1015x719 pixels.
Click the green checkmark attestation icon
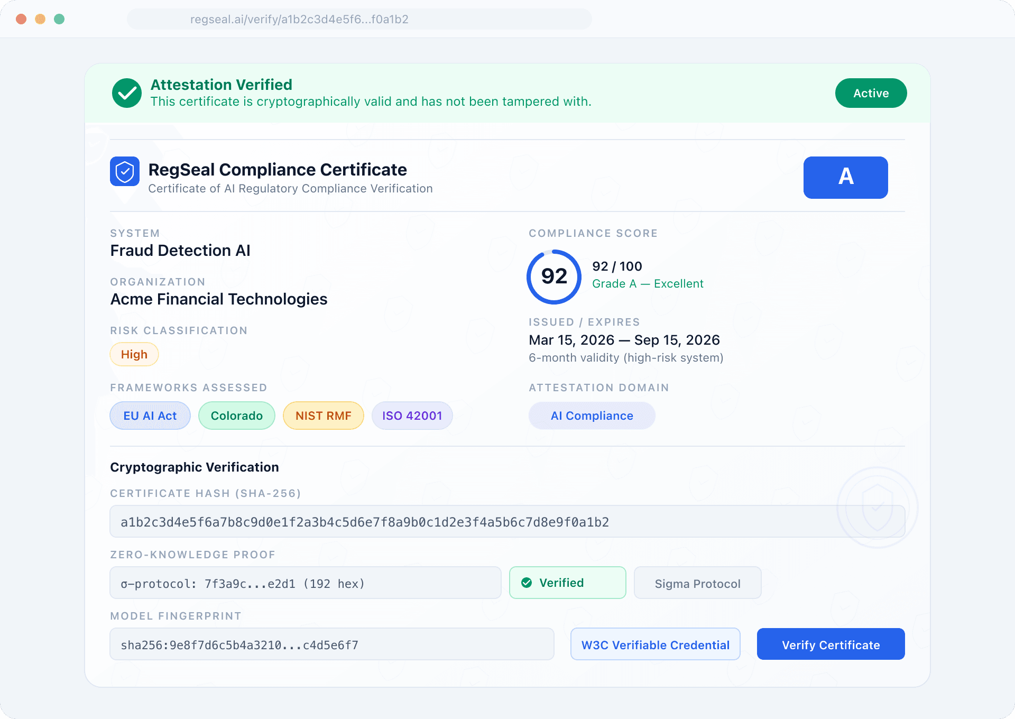(126, 93)
